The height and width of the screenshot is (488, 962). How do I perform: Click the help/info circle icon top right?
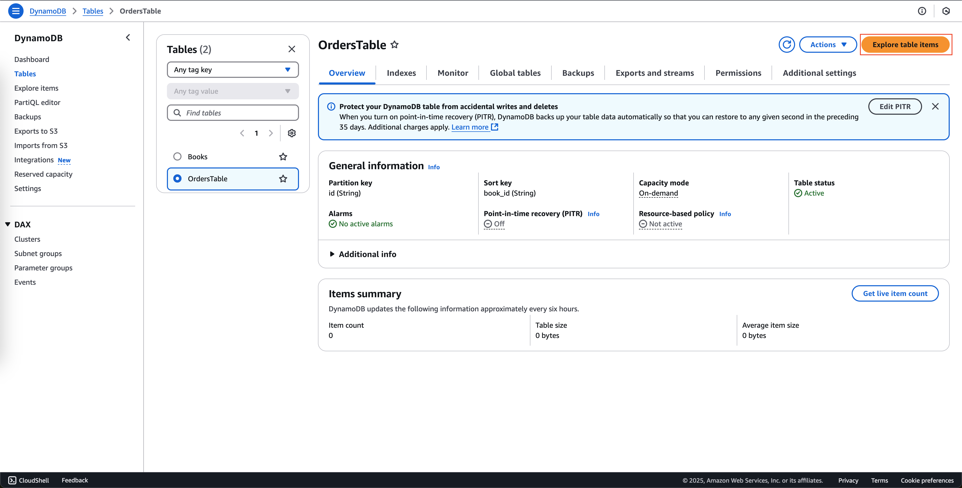[922, 11]
